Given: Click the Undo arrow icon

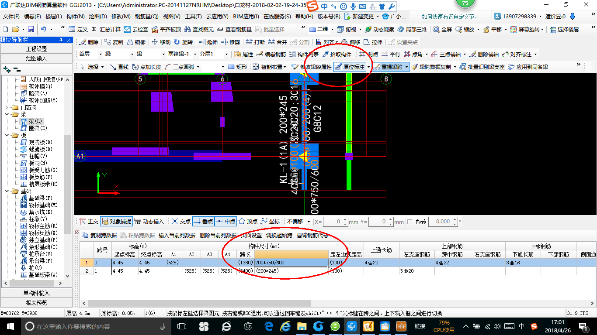Looking at the screenshot, I should [x=44, y=29].
